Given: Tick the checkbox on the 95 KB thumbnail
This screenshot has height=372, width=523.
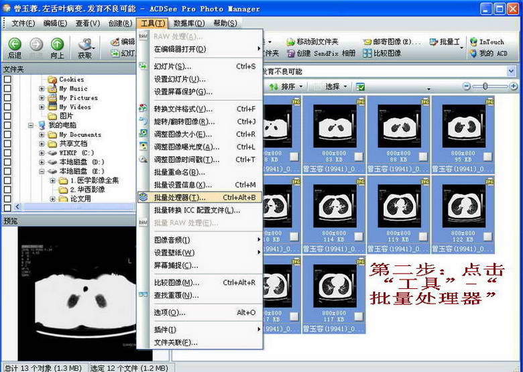Looking at the screenshot, I should pyautogui.click(x=487, y=157).
